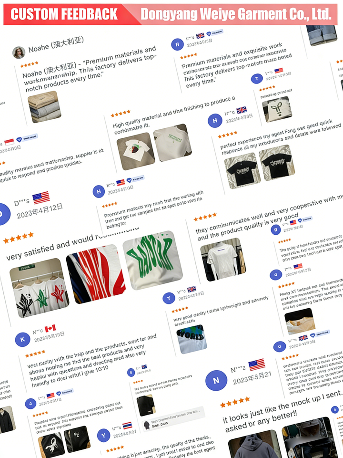Click the US flag beside D***s
This screenshot has height=458, width=343.
point(41,198)
